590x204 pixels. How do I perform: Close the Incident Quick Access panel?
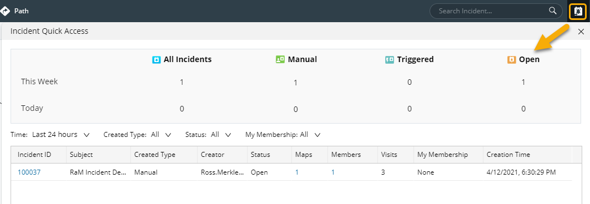[x=581, y=32]
